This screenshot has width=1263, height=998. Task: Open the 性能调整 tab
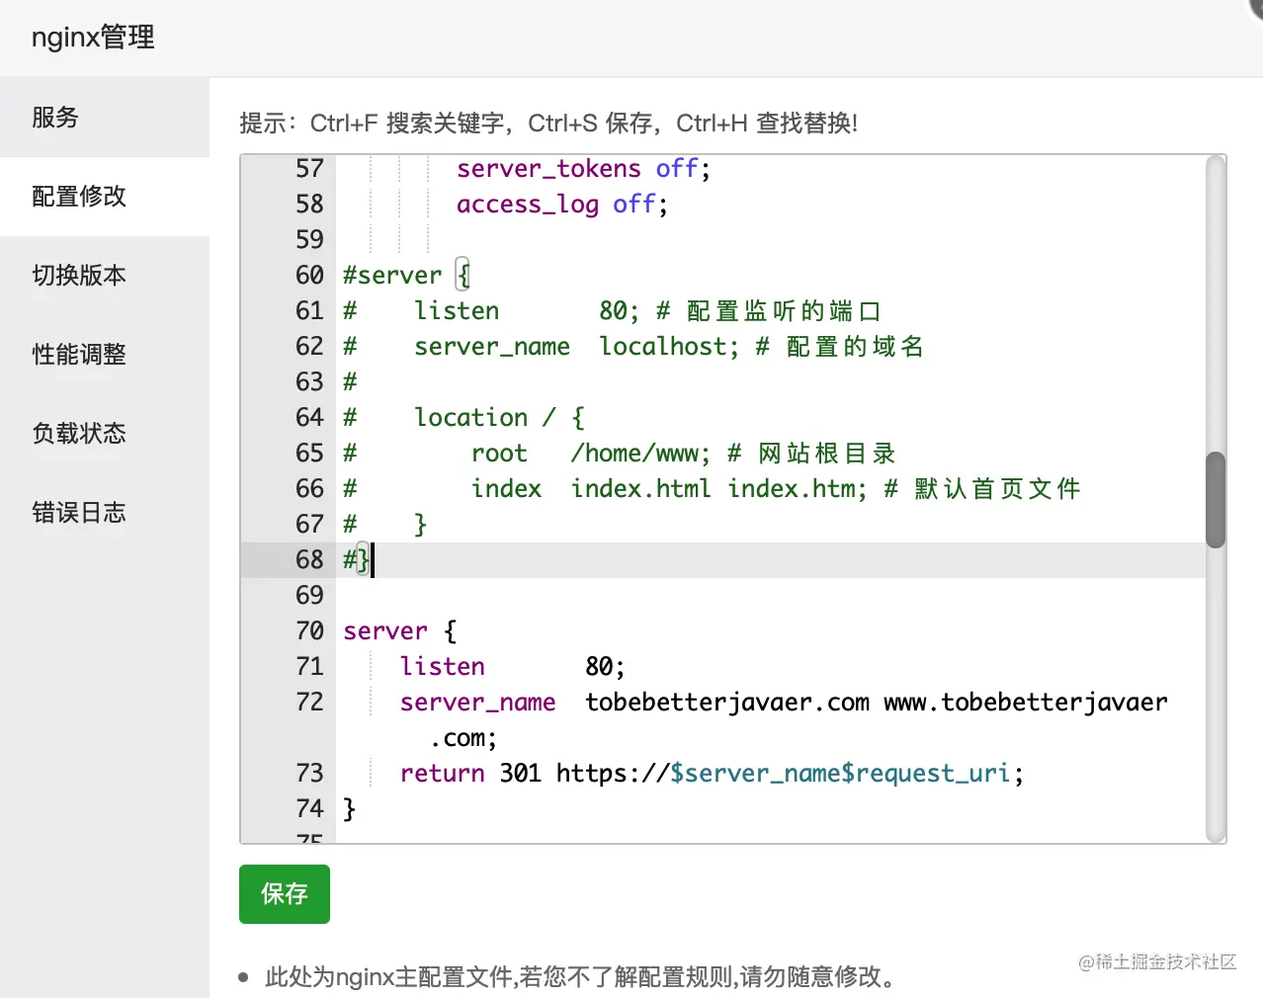click(x=104, y=355)
